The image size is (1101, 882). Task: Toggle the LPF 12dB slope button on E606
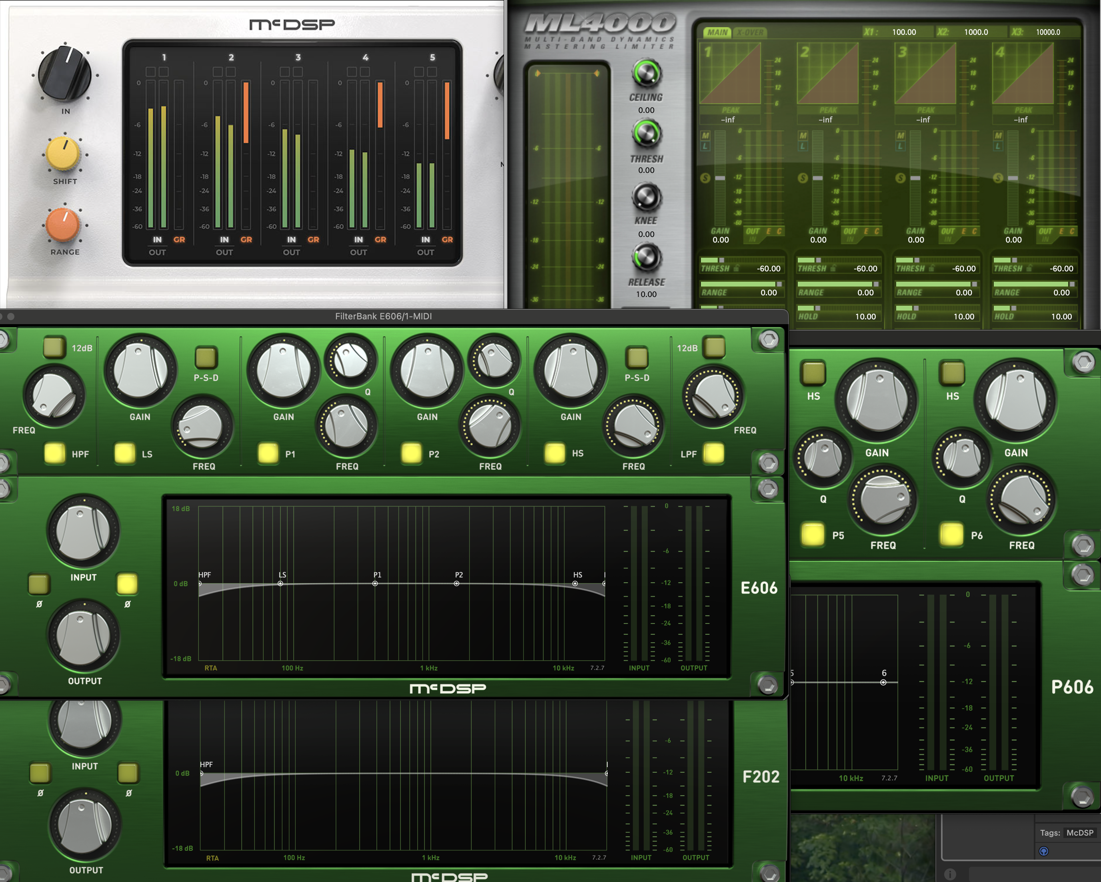click(714, 347)
